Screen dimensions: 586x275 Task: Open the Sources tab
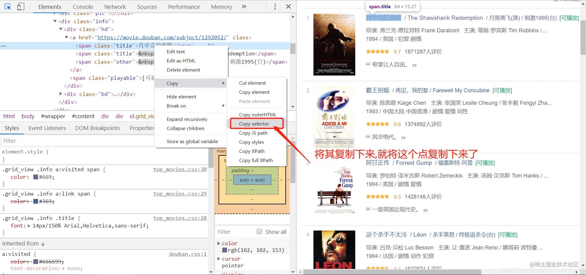point(147,7)
